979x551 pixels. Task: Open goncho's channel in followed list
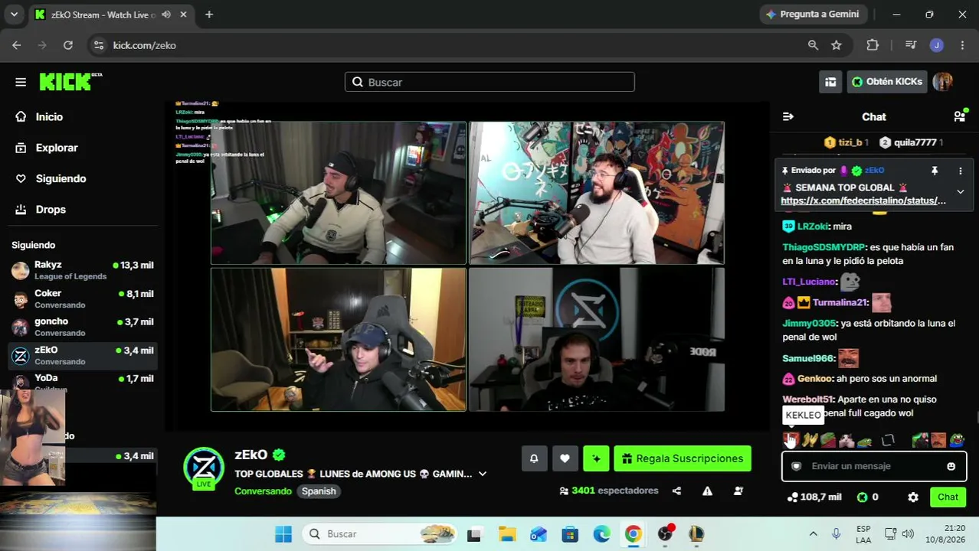(x=83, y=327)
